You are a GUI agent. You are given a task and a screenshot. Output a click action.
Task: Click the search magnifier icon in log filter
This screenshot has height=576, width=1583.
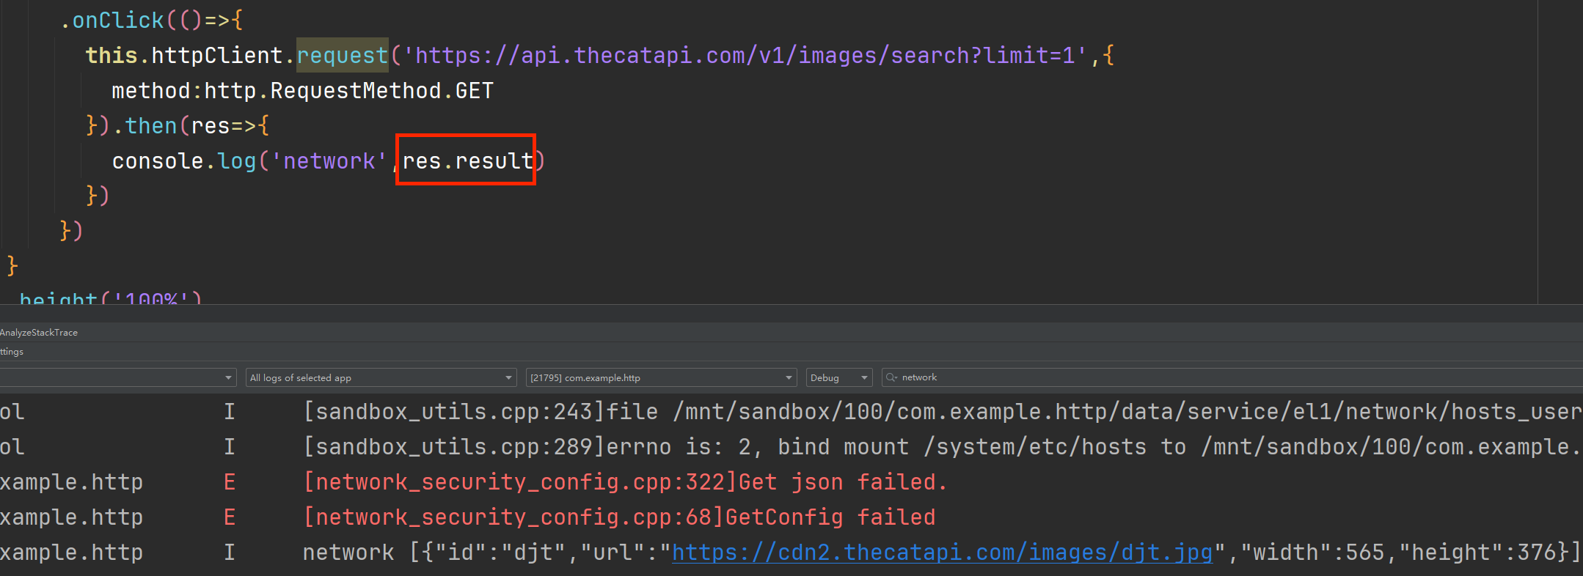(x=891, y=377)
